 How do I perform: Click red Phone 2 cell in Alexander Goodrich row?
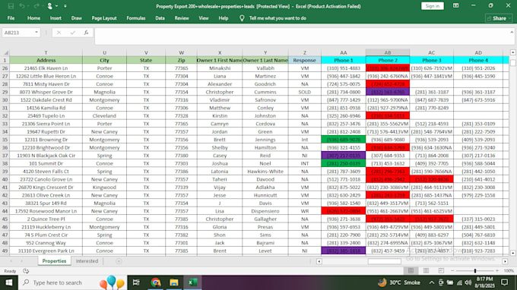[x=388, y=84]
